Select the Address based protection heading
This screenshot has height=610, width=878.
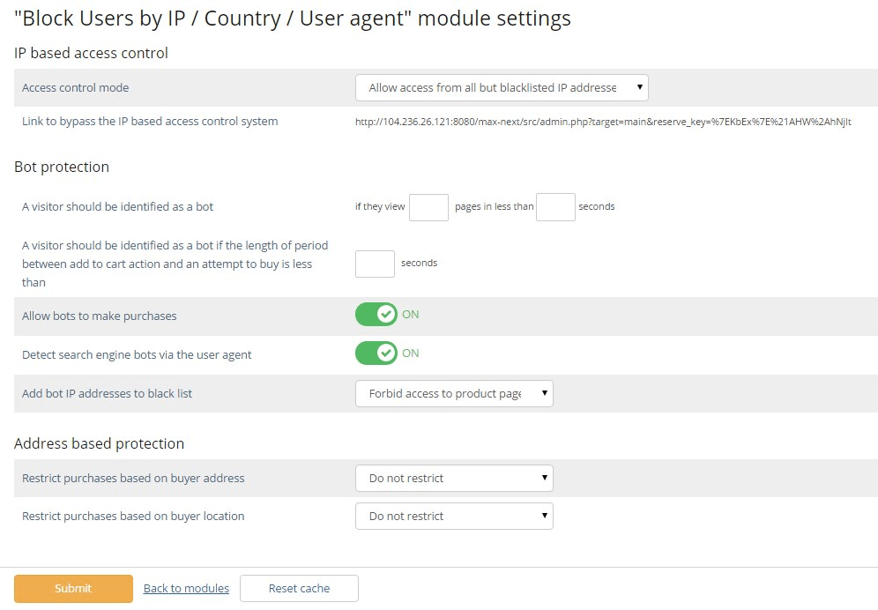[99, 443]
